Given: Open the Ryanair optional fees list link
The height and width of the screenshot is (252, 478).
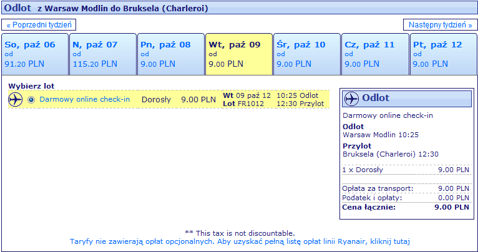Looking at the screenshot, I should [240, 241].
